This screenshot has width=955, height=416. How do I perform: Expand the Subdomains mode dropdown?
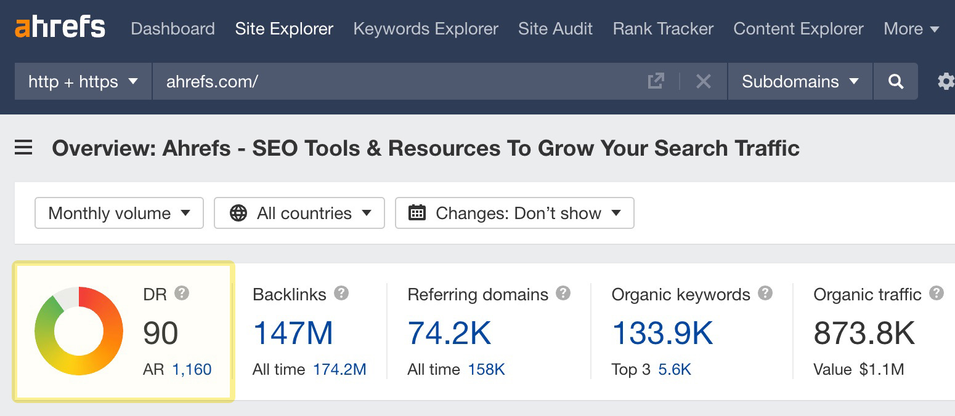pyautogui.click(x=799, y=81)
